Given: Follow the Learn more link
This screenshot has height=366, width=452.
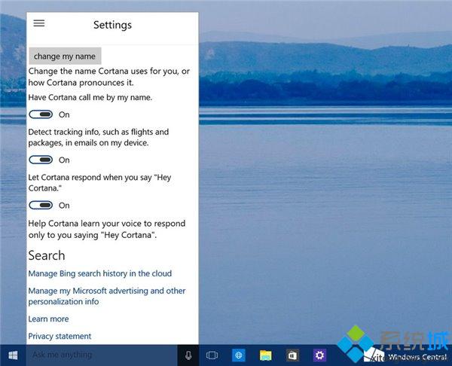Looking at the screenshot, I should tap(48, 319).
